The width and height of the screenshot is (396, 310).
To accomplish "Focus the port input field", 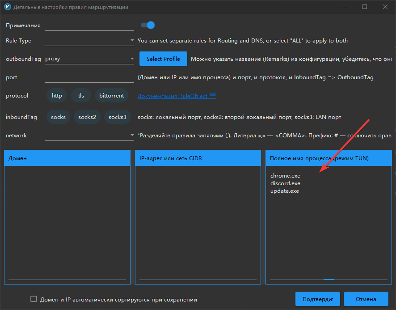I will 89,77.
